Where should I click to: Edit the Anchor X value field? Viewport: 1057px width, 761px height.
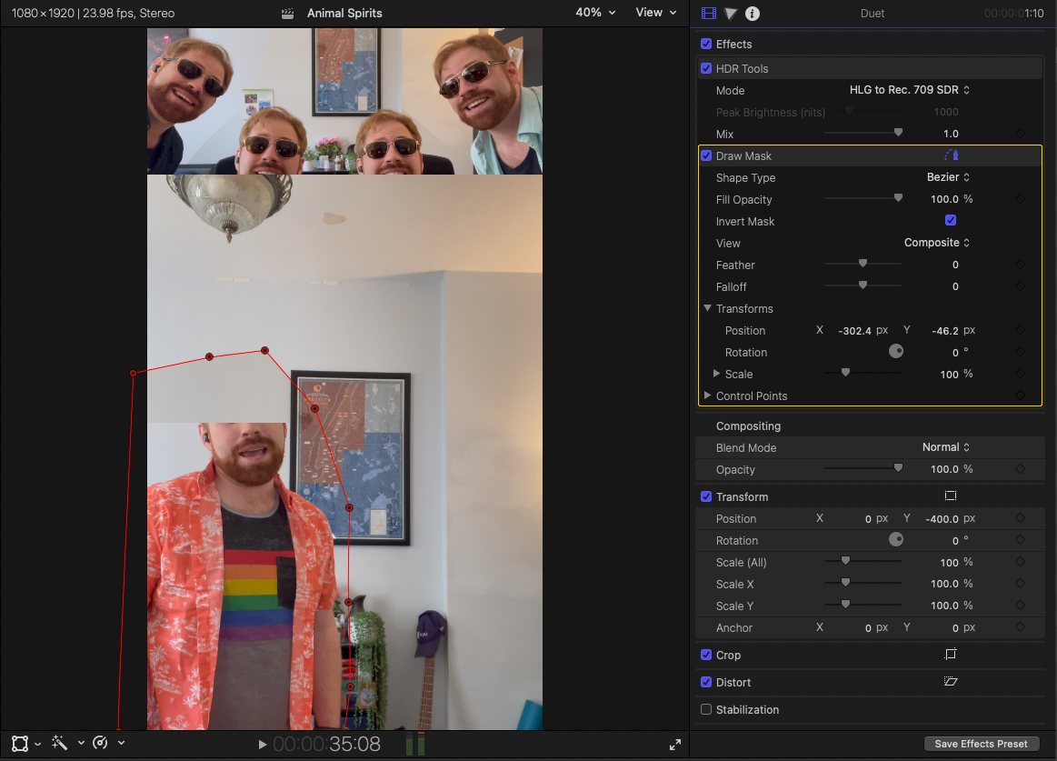pyautogui.click(x=868, y=627)
